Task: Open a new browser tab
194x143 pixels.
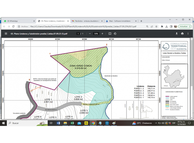Action: [141, 21]
